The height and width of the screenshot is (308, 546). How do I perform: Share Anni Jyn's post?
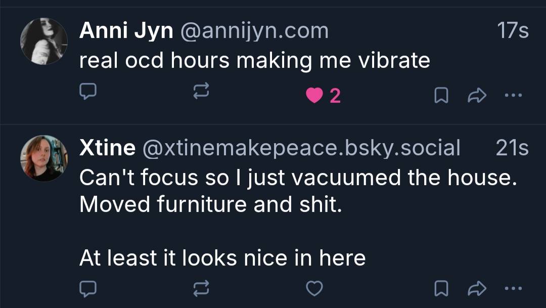(477, 95)
